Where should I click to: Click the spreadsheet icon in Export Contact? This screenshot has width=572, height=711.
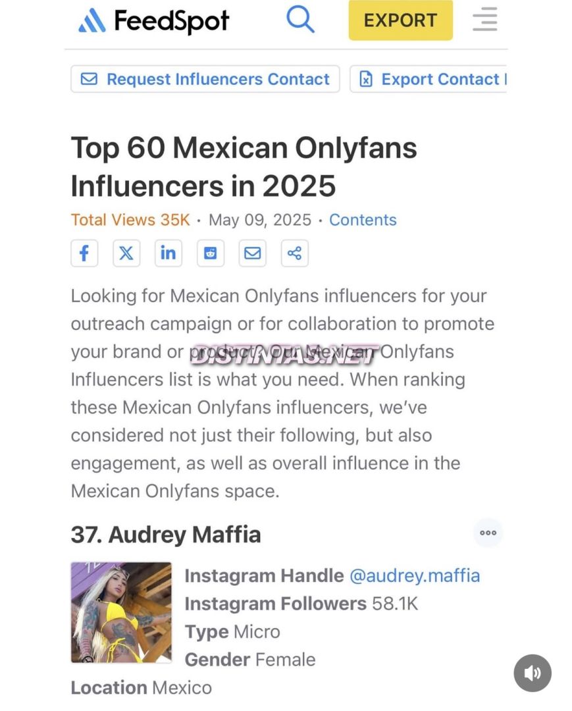[x=366, y=79]
